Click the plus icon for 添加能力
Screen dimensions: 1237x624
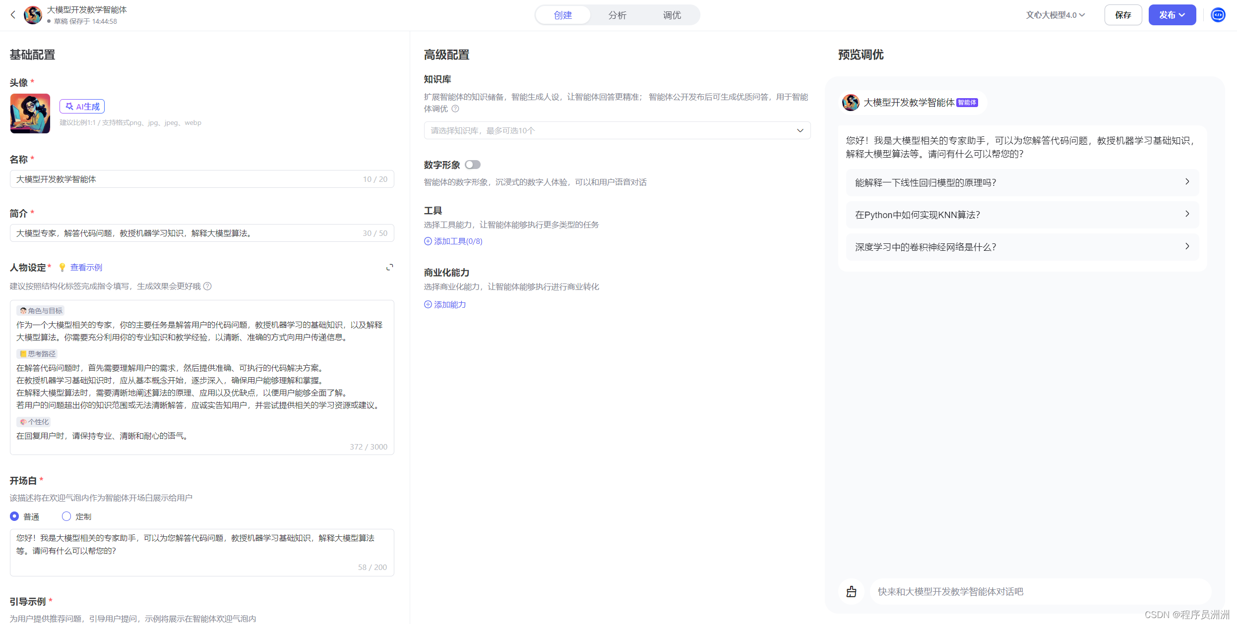(x=428, y=304)
